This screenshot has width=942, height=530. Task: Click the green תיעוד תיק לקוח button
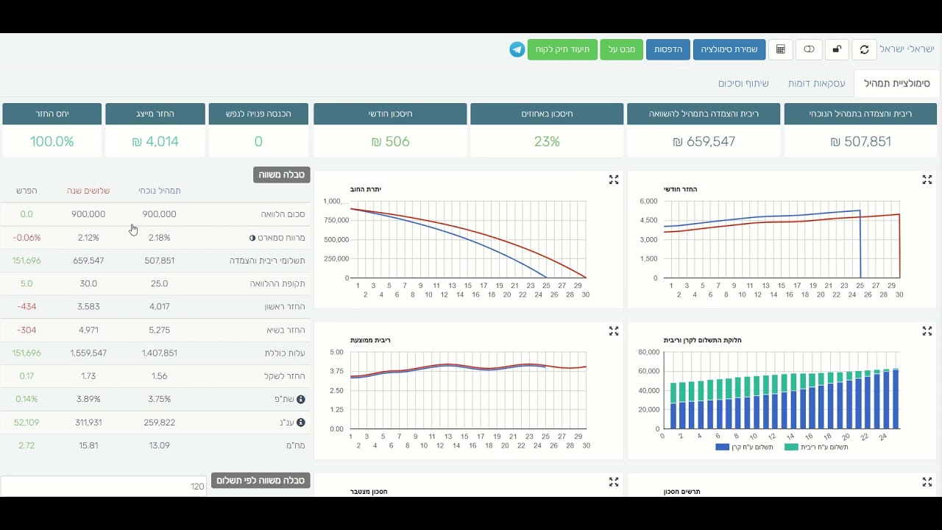(562, 49)
